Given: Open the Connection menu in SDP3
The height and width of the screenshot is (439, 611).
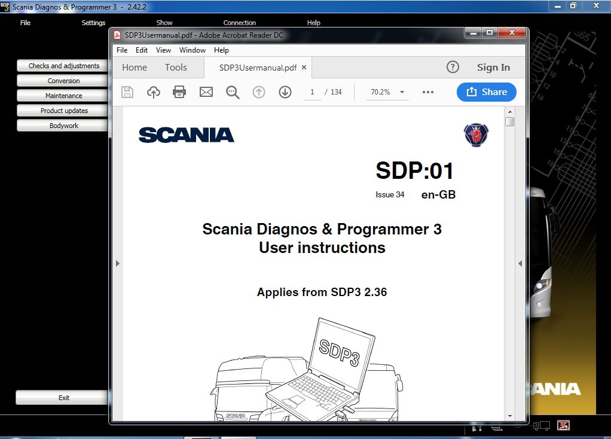Looking at the screenshot, I should pyautogui.click(x=239, y=23).
